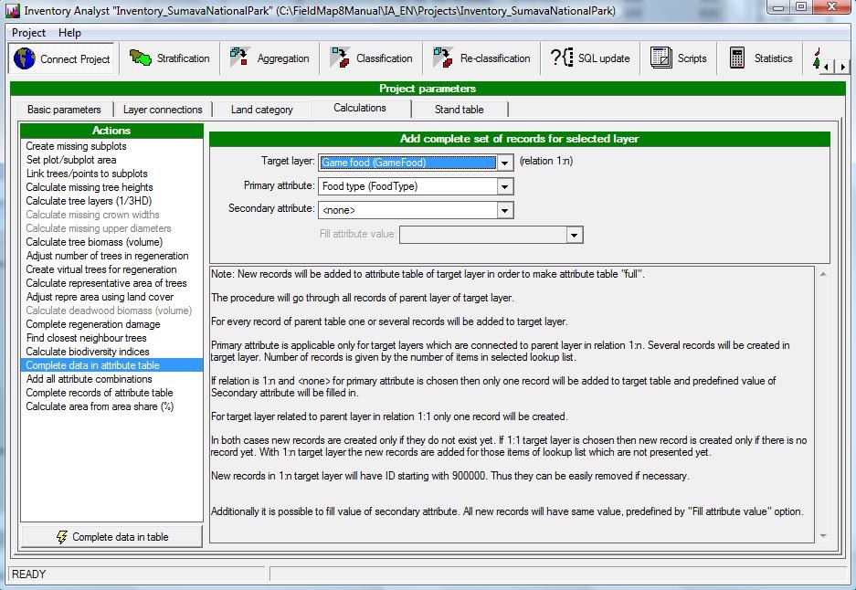The width and height of the screenshot is (856, 590).
Task: Switch to the Layer connections tab
Action: (x=163, y=110)
